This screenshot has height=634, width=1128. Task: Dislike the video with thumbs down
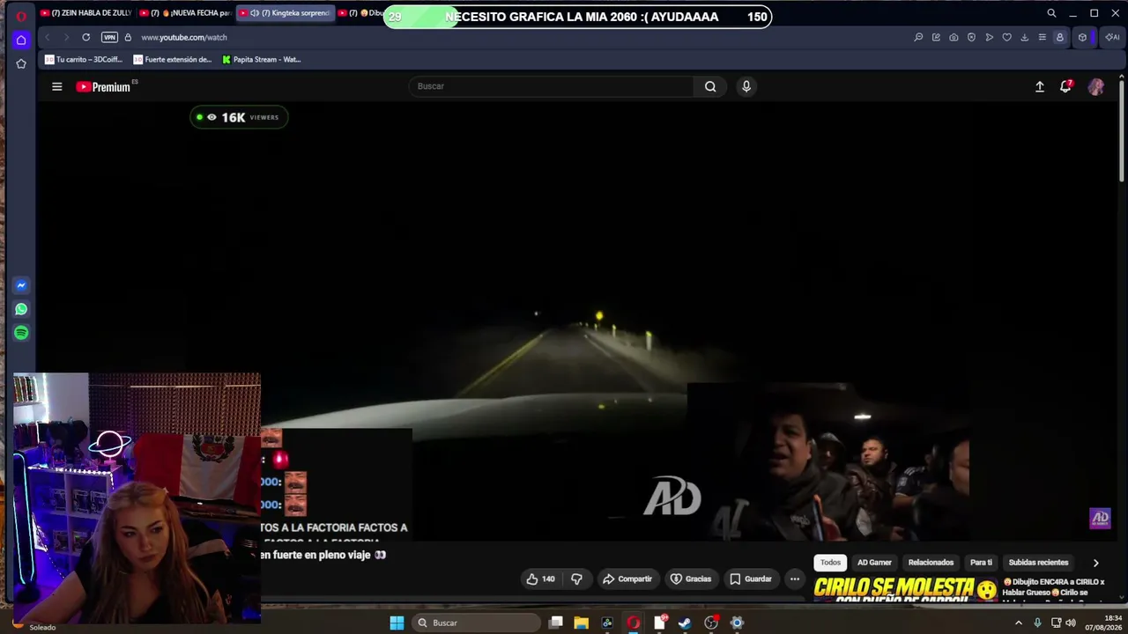[576, 579]
